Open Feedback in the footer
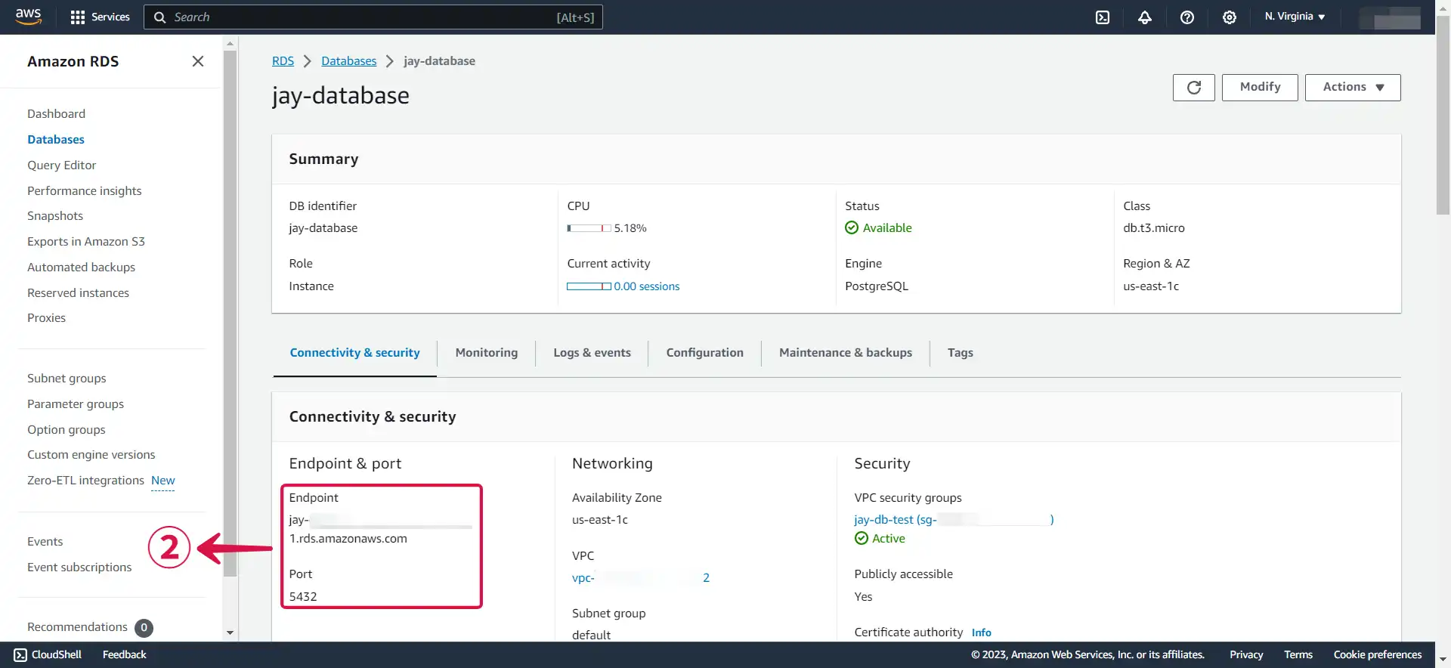 124,655
